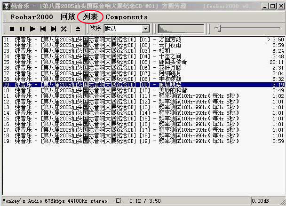Select track 07 阿细跳月
The height and width of the screenshot is (206, 286).
pos(143,73)
